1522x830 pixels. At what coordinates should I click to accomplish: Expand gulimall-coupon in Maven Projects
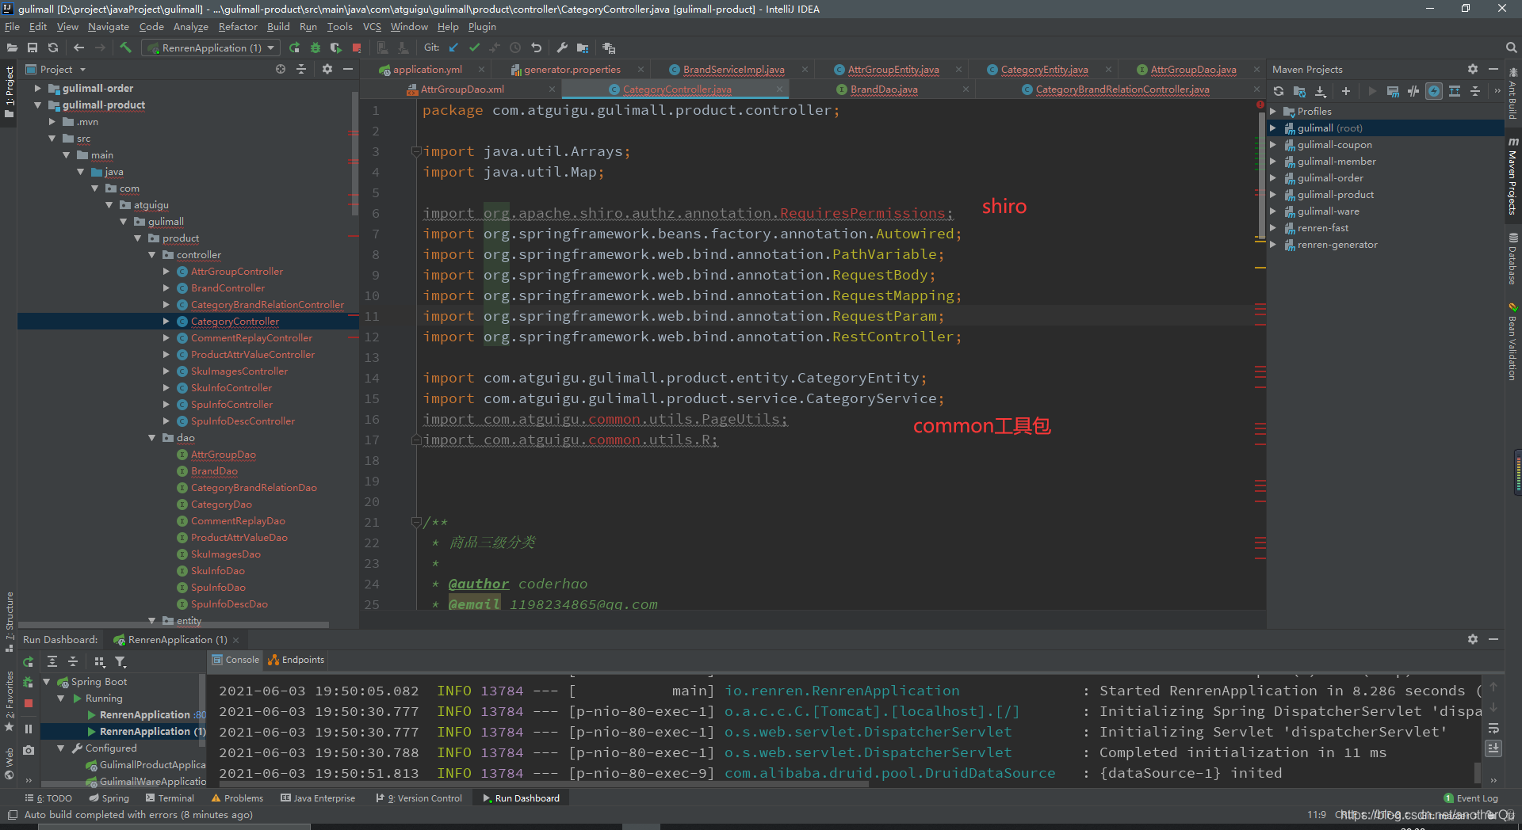click(x=1273, y=145)
